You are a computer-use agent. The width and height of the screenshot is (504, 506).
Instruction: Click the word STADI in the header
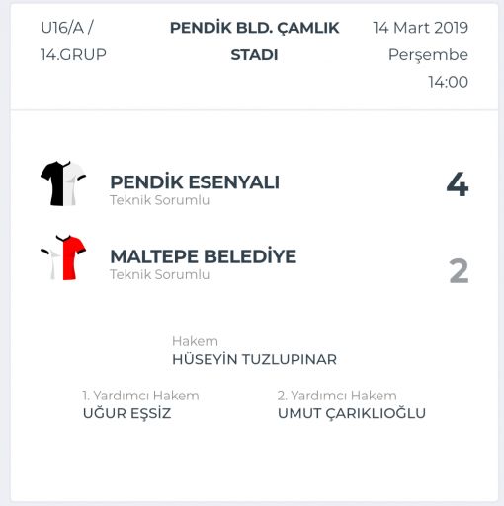(254, 55)
